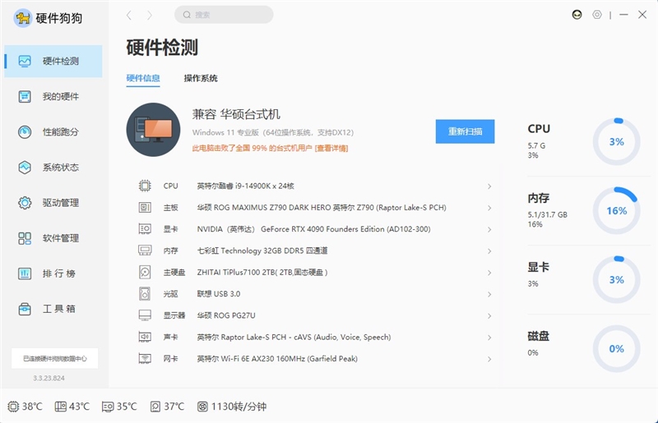Select 驱动管理 menu label
This screenshot has height=423, width=658.
click(x=60, y=203)
